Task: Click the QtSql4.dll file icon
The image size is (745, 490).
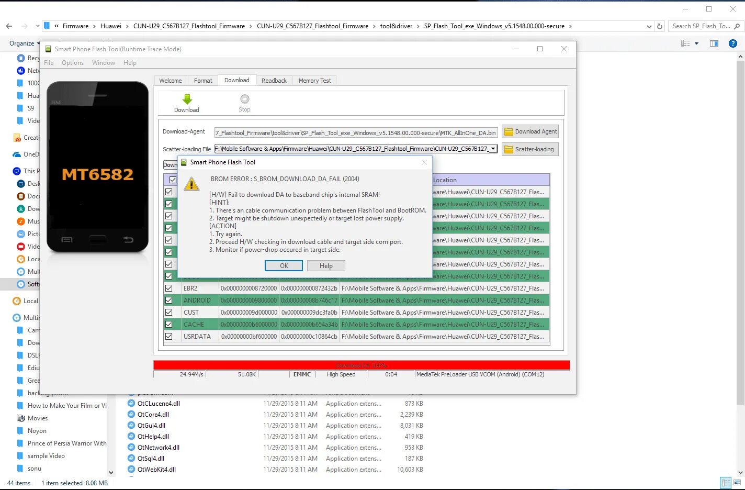Action: pyautogui.click(x=131, y=458)
